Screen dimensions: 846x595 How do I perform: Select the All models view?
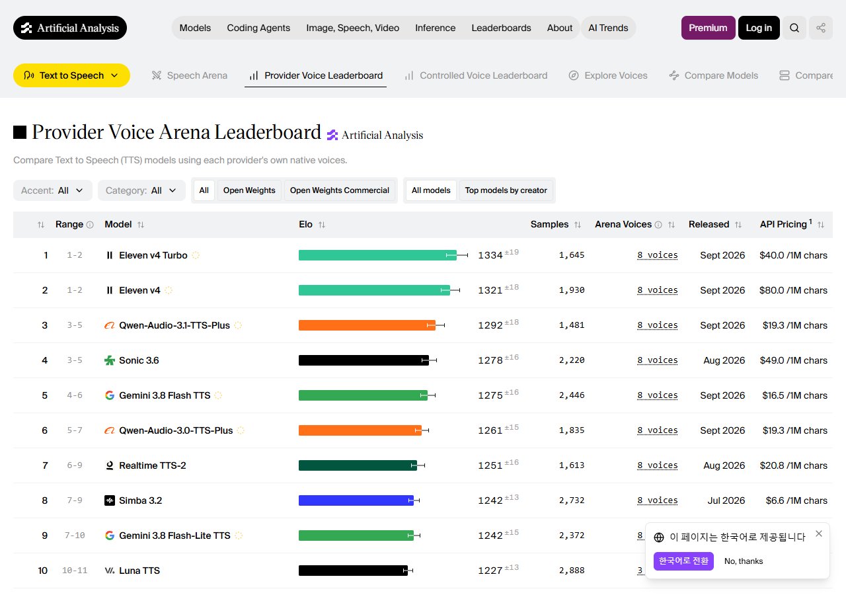pyautogui.click(x=431, y=190)
